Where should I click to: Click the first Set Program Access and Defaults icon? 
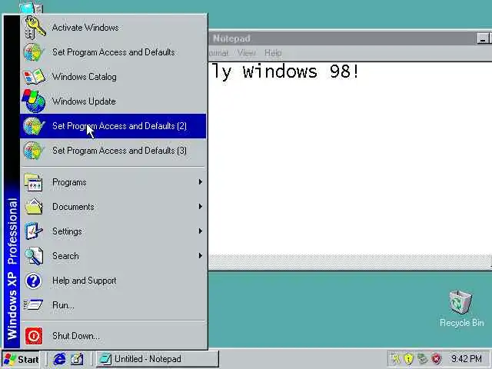(x=34, y=52)
